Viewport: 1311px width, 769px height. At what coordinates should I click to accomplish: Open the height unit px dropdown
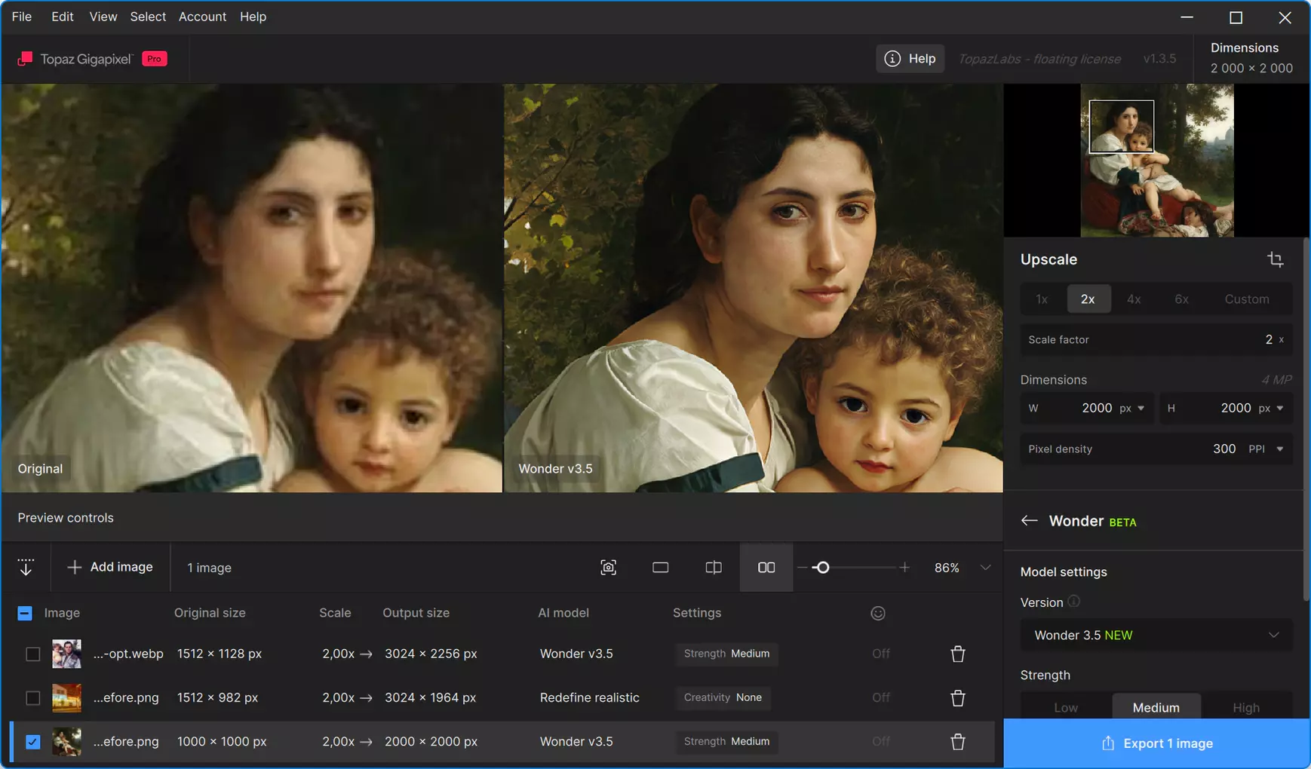click(x=1271, y=409)
